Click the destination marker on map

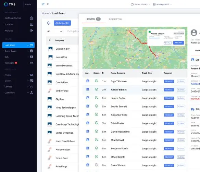pyautogui.click(x=157, y=55)
